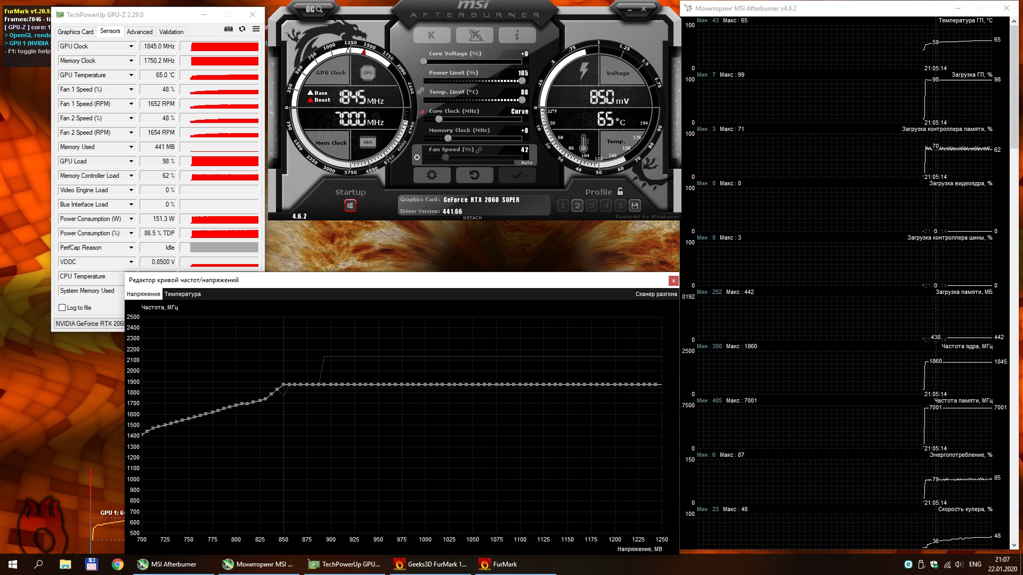The width and height of the screenshot is (1023, 575).
Task: Switch to the Advanced tab in GPU-Z
Action: click(140, 32)
